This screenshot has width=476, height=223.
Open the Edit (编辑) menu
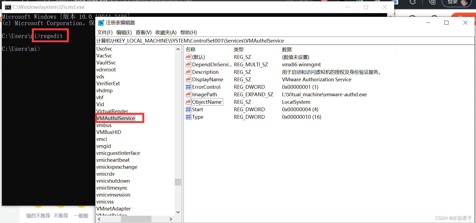tap(124, 33)
